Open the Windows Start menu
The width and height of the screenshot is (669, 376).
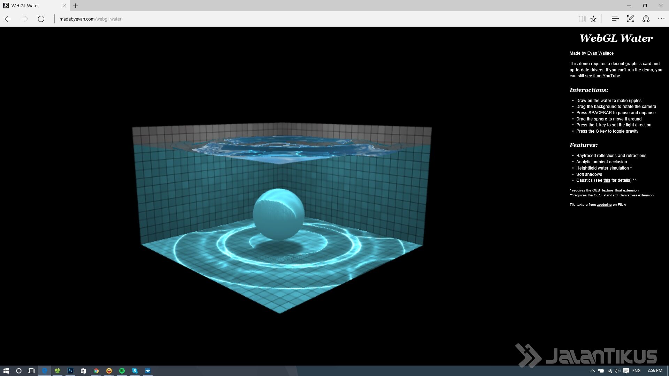click(6, 371)
